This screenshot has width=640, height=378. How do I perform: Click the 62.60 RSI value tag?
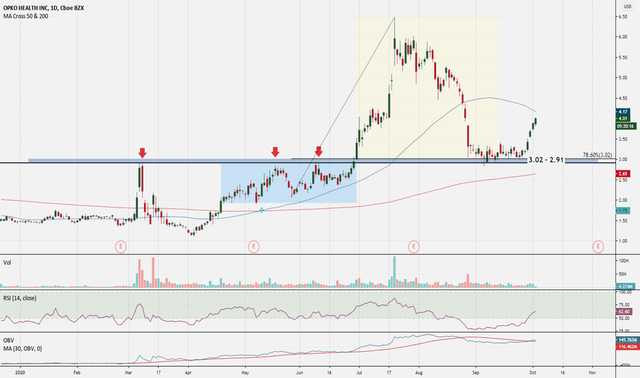624,312
